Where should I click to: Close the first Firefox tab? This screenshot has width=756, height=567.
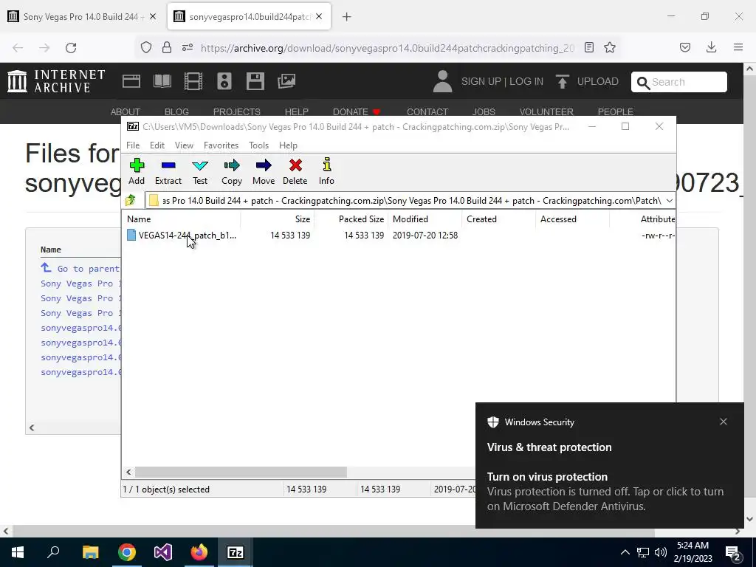153,16
